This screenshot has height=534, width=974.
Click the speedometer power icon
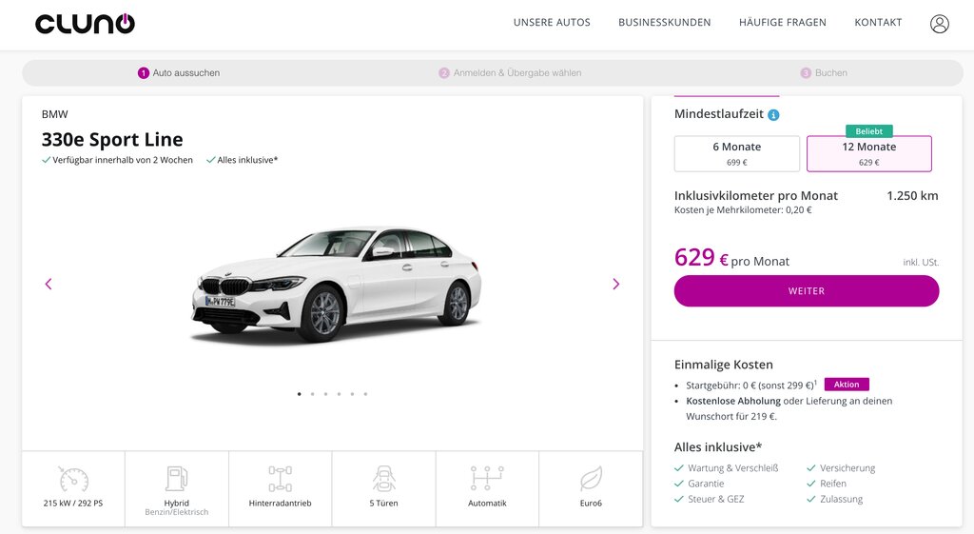point(73,479)
